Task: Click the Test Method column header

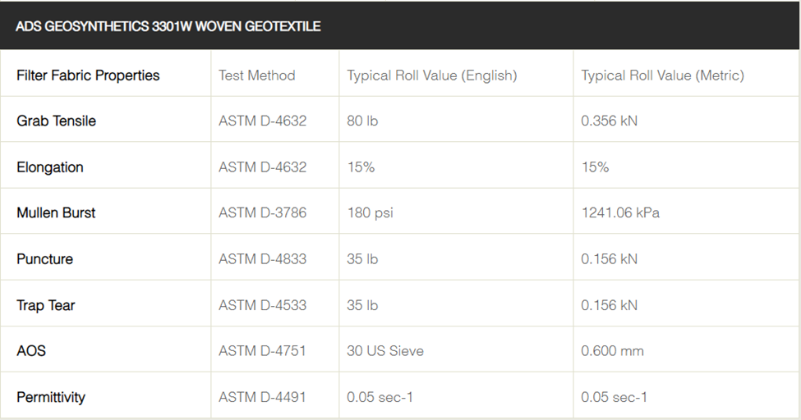Action: click(257, 75)
